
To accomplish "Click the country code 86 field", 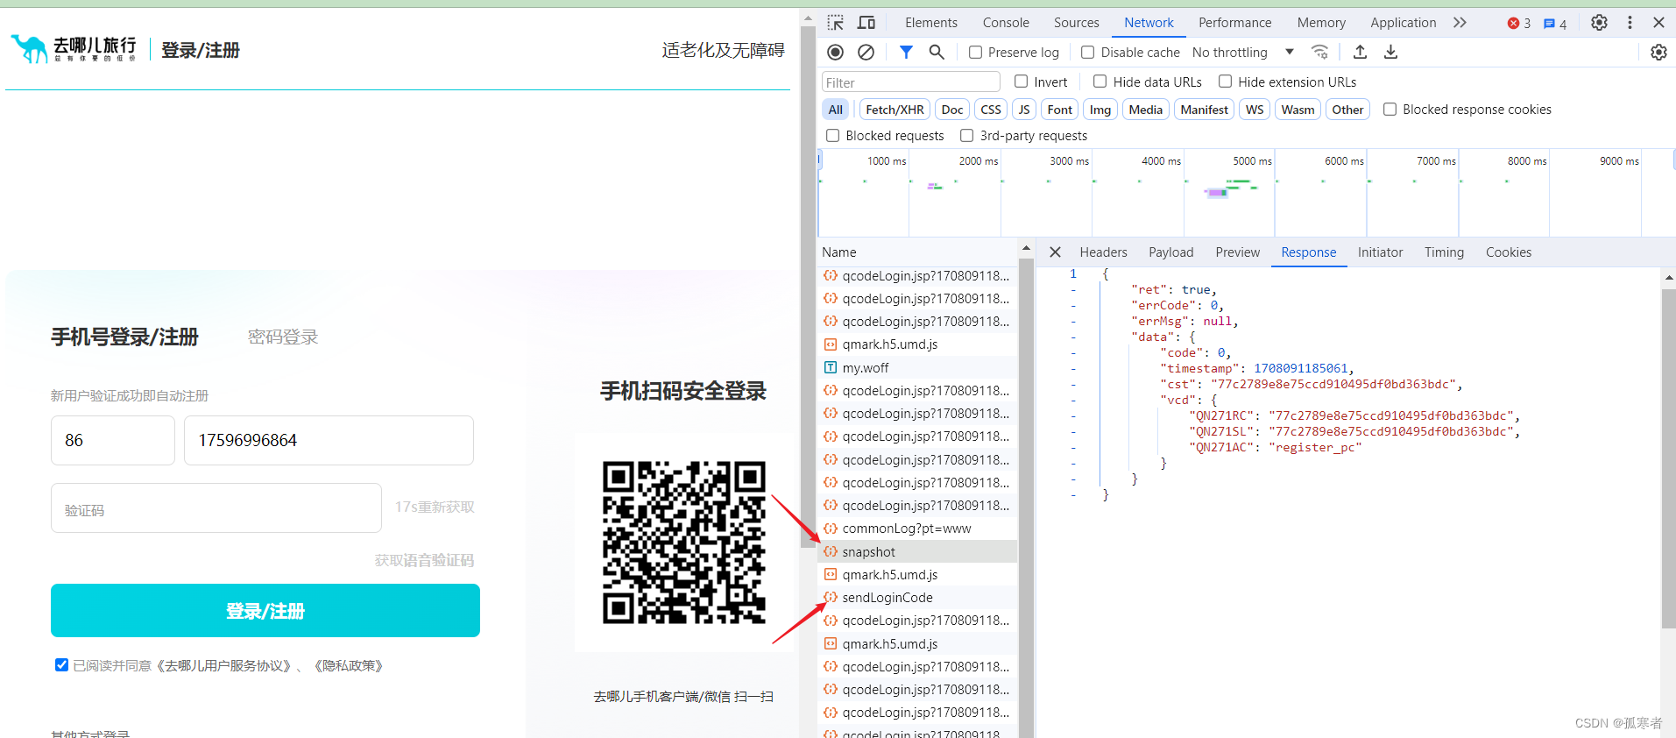I will point(113,441).
